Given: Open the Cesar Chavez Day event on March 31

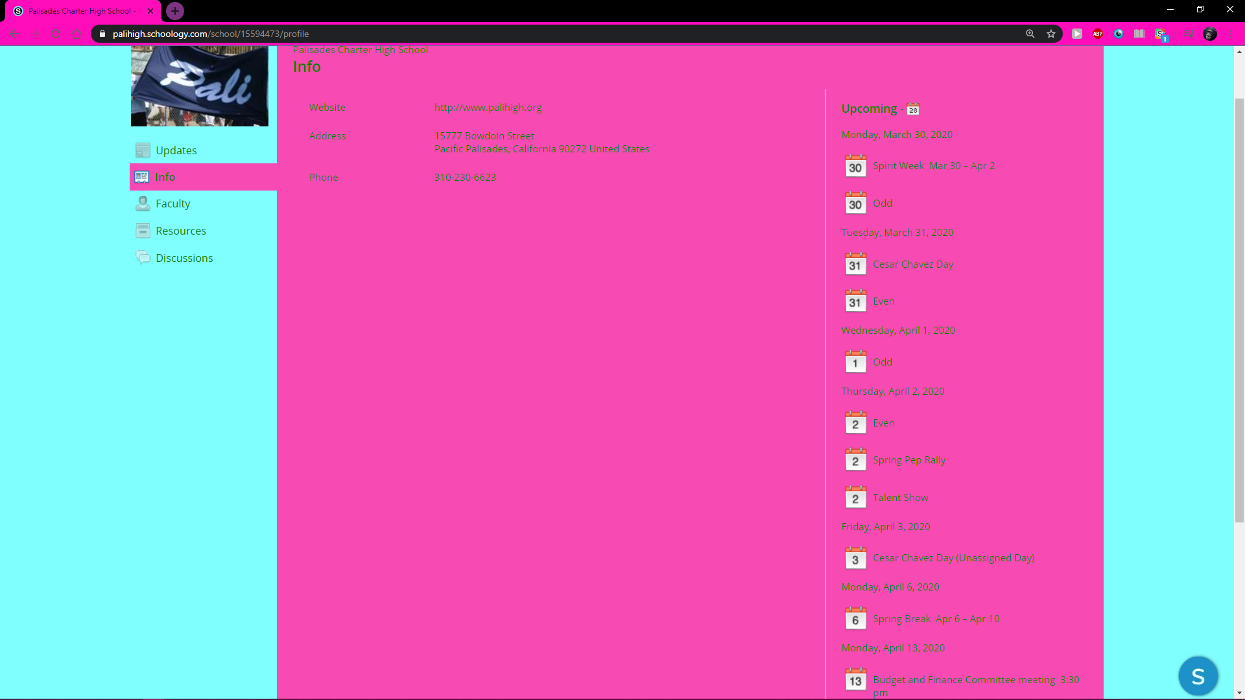Looking at the screenshot, I should 913,264.
